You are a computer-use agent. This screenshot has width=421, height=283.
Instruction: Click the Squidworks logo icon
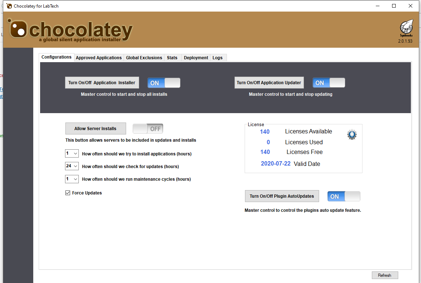click(407, 27)
